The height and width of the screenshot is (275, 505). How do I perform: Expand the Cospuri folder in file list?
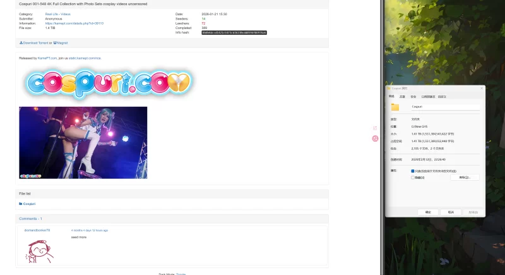pyautogui.click(x=29, y=204)
